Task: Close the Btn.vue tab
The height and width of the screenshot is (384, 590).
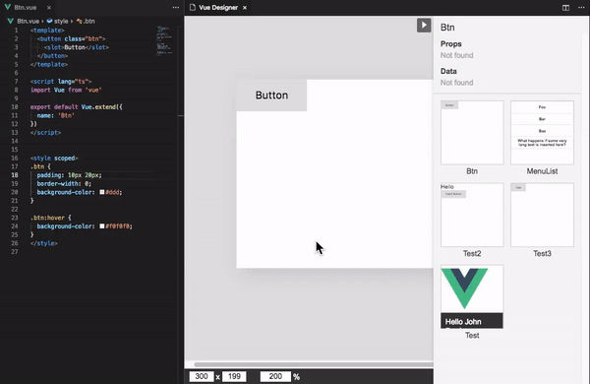Action: tap(49, 8)
